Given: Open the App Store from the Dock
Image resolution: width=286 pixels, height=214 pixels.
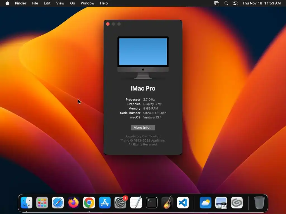Looking at the screenshot, I should pos(105,203).
